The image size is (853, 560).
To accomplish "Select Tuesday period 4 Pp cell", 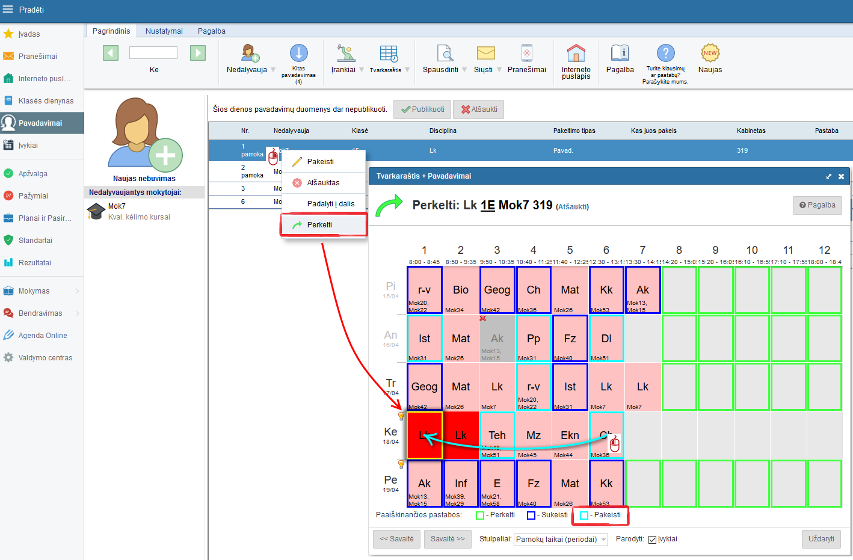I will [534, 339].
